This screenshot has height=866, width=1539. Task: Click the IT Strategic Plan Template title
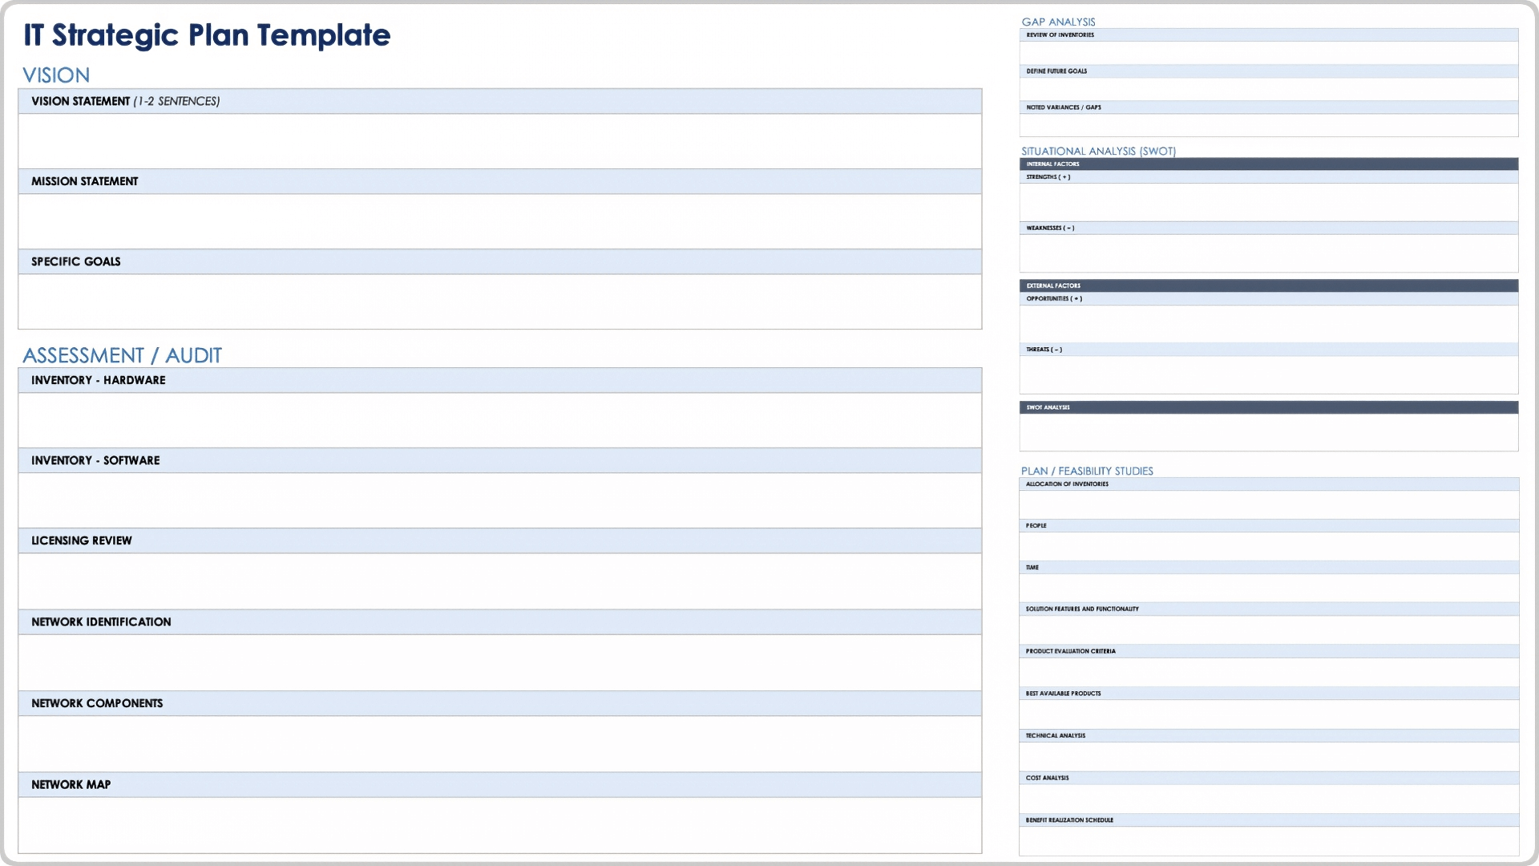tap(207, 35)
